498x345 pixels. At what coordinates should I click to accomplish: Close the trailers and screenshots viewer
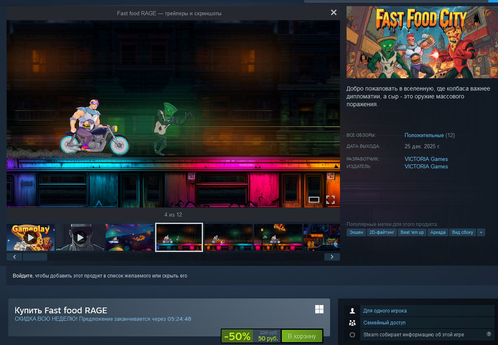tap(334, 13)
